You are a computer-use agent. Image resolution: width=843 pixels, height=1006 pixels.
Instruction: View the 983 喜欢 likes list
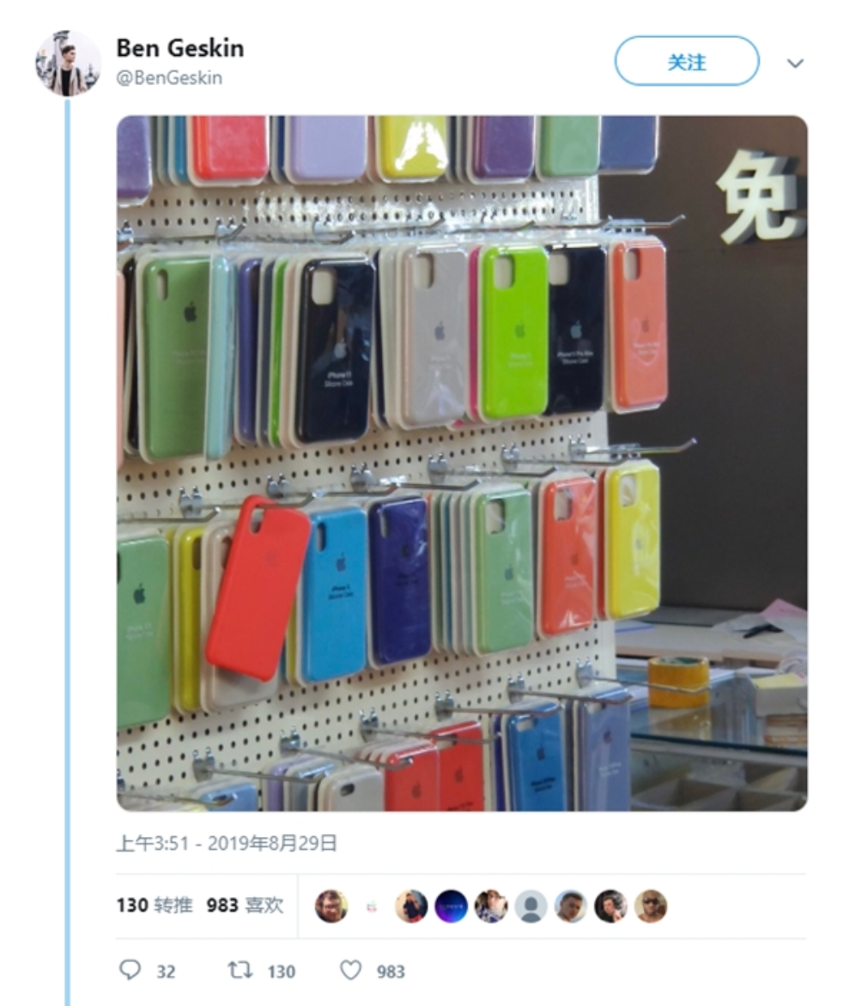click(x=245, y=906)
